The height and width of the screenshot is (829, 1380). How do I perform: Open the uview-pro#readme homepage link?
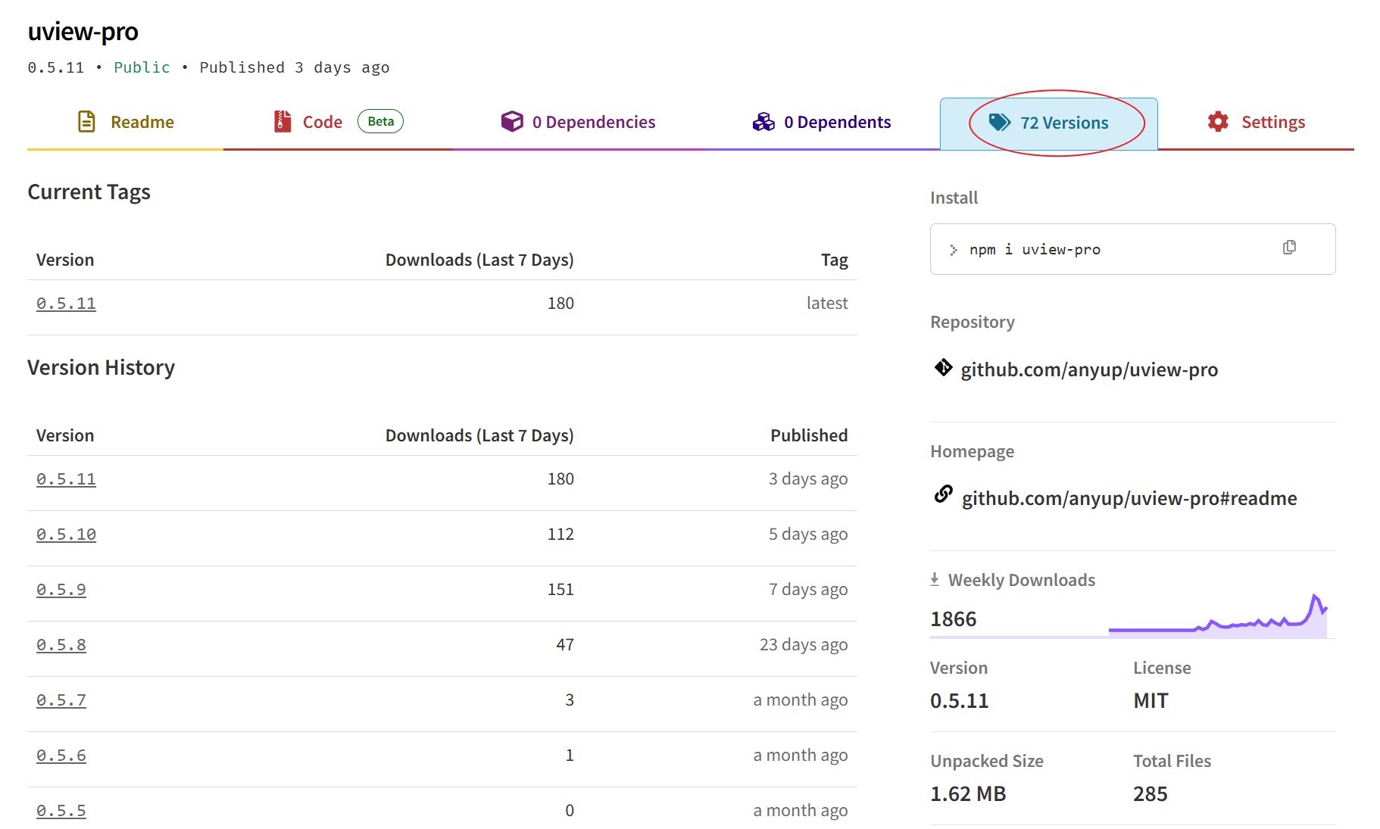pos(1129,498)
